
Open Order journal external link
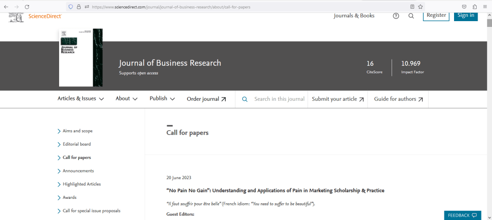[x=206, y=99]
